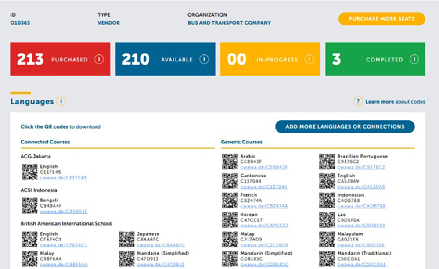Click Add More Languages or Connections
439x269 pixels.
[x=345, y=126]
